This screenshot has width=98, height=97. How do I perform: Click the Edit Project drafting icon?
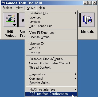[10, 20]
